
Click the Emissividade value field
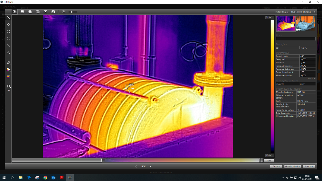point(307,56)
